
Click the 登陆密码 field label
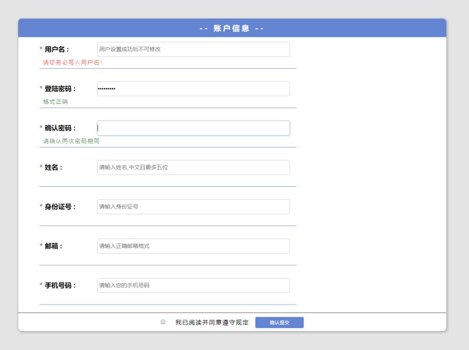pyautogui.click(x=60, y=89)
